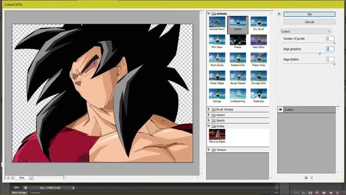Click the new group folder icon at bottom
This screenshot has height=195, width=346.
324,193
